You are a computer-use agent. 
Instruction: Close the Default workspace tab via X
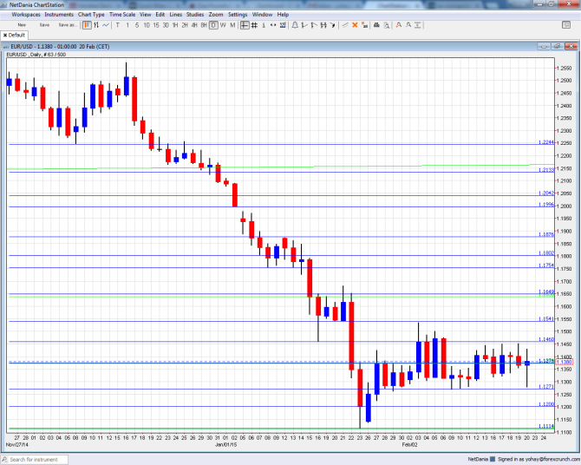(5, 36)
